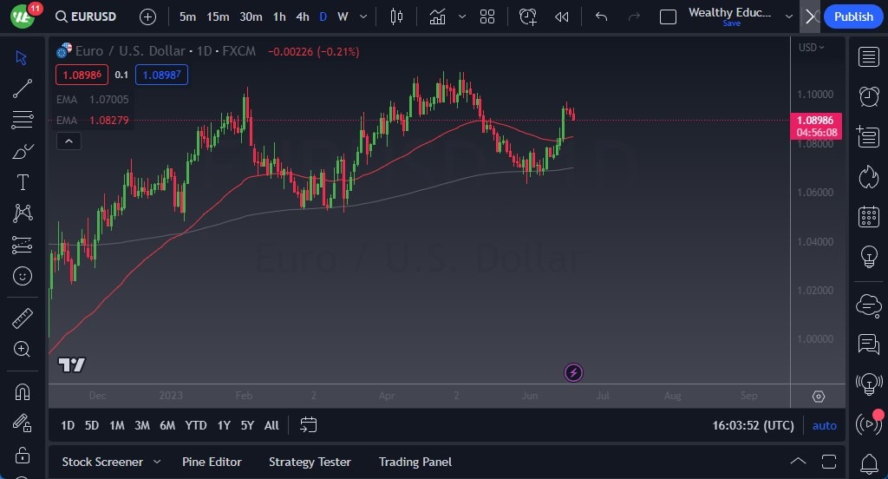The height and width of the screenshot is (479, 888).
Task: Expand the USD currency dropdown
Action: tap(811, 47)
